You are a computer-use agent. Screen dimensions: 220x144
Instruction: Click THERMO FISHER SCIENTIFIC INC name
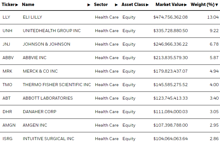click(57, 85)
